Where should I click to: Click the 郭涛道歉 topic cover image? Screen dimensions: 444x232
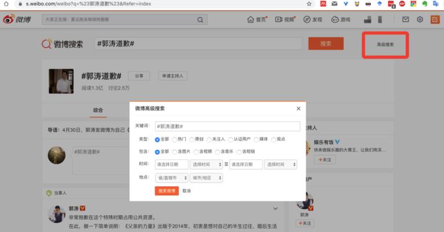coord(61,81)
